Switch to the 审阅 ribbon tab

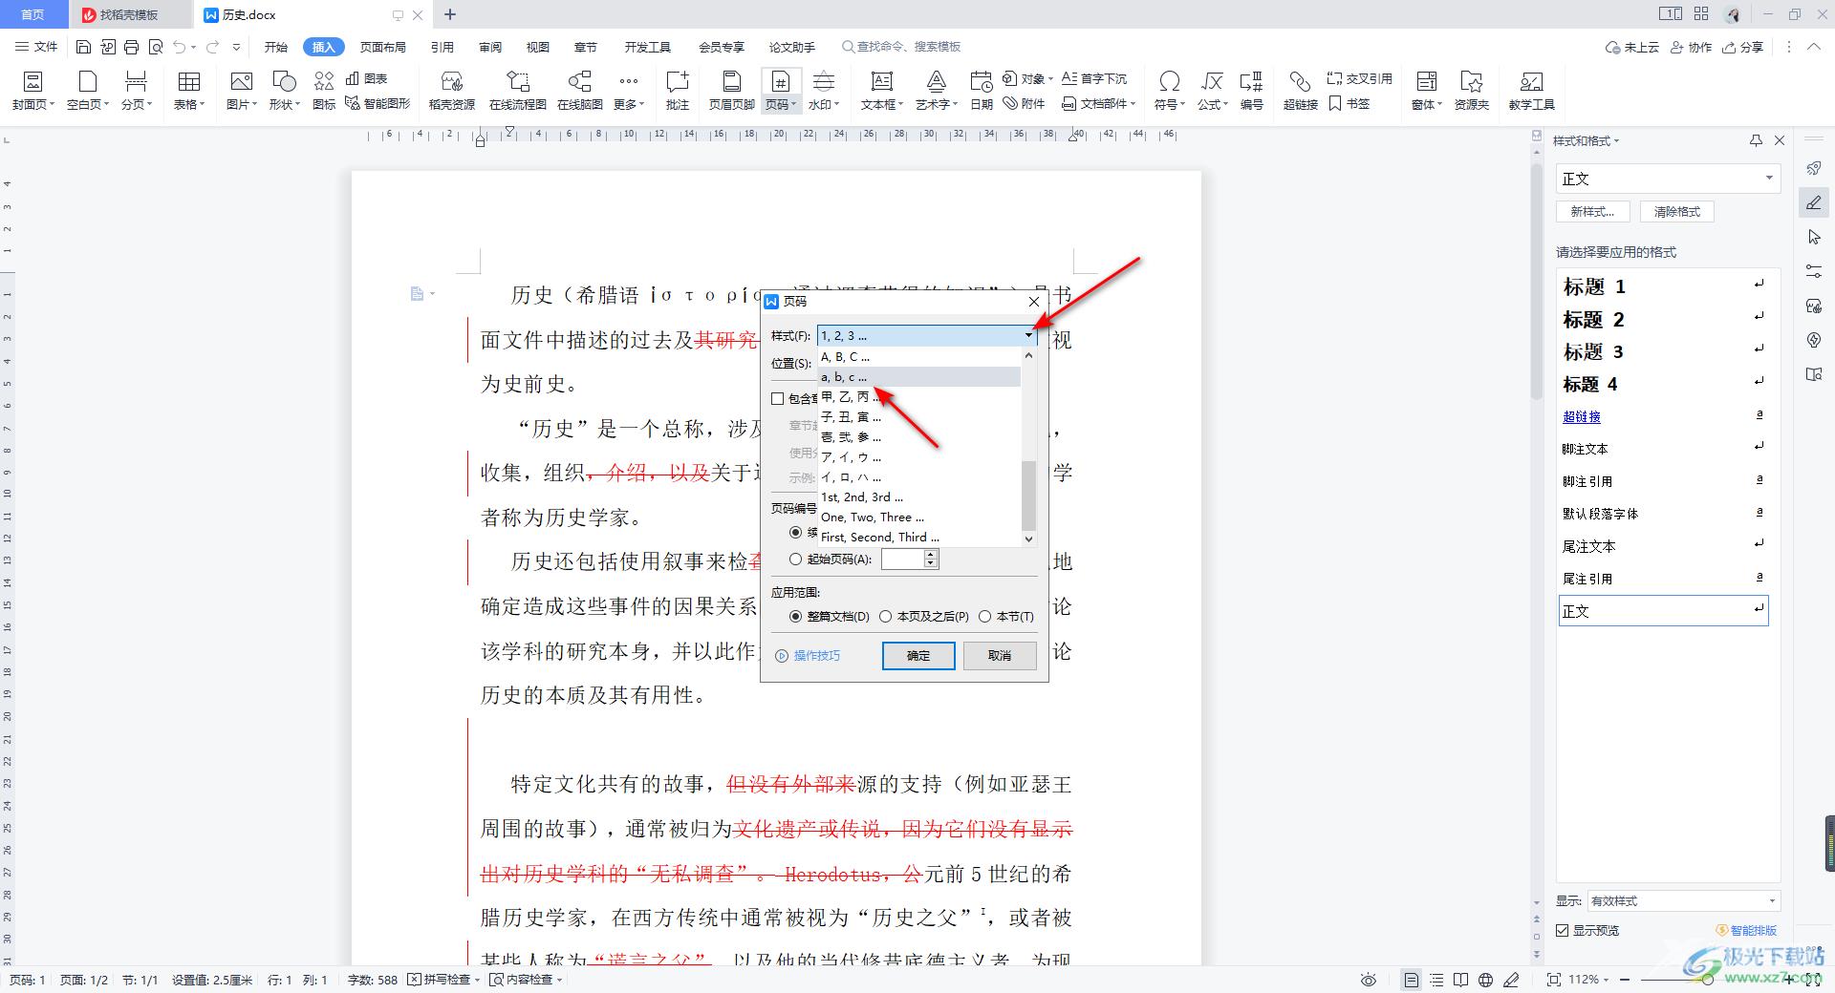tap(490, 46)
